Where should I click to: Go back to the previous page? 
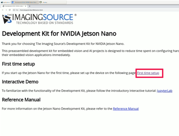3,10
